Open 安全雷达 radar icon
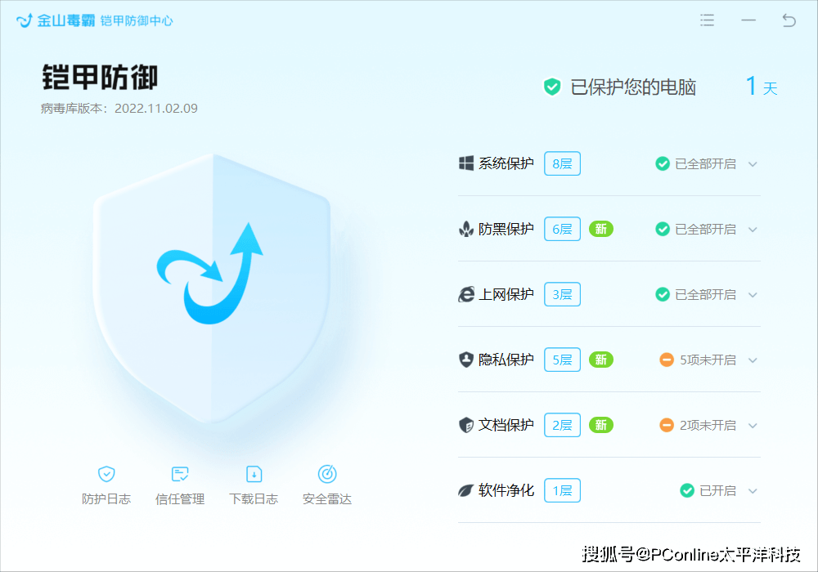This screenshot has width=818, height=572. point(327,474)
